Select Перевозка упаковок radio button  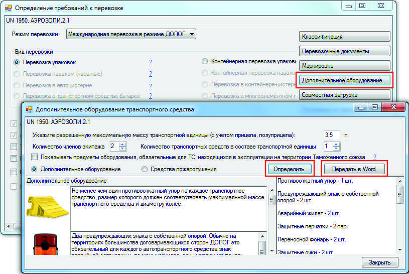click(17, 62)
